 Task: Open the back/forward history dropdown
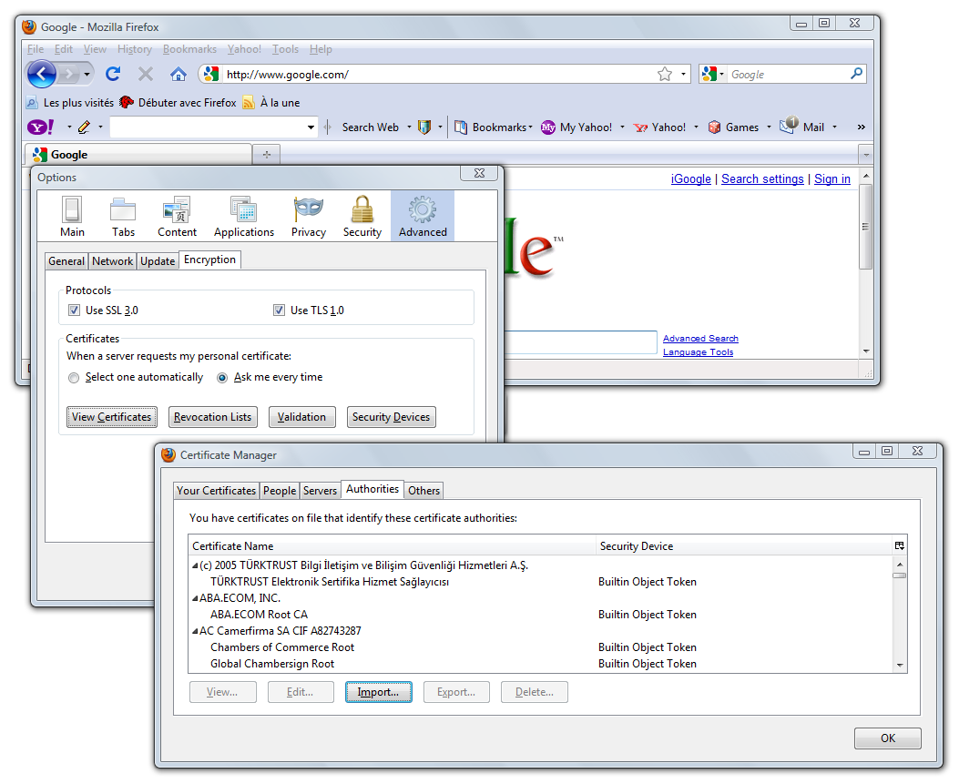(x=87, y=75)
